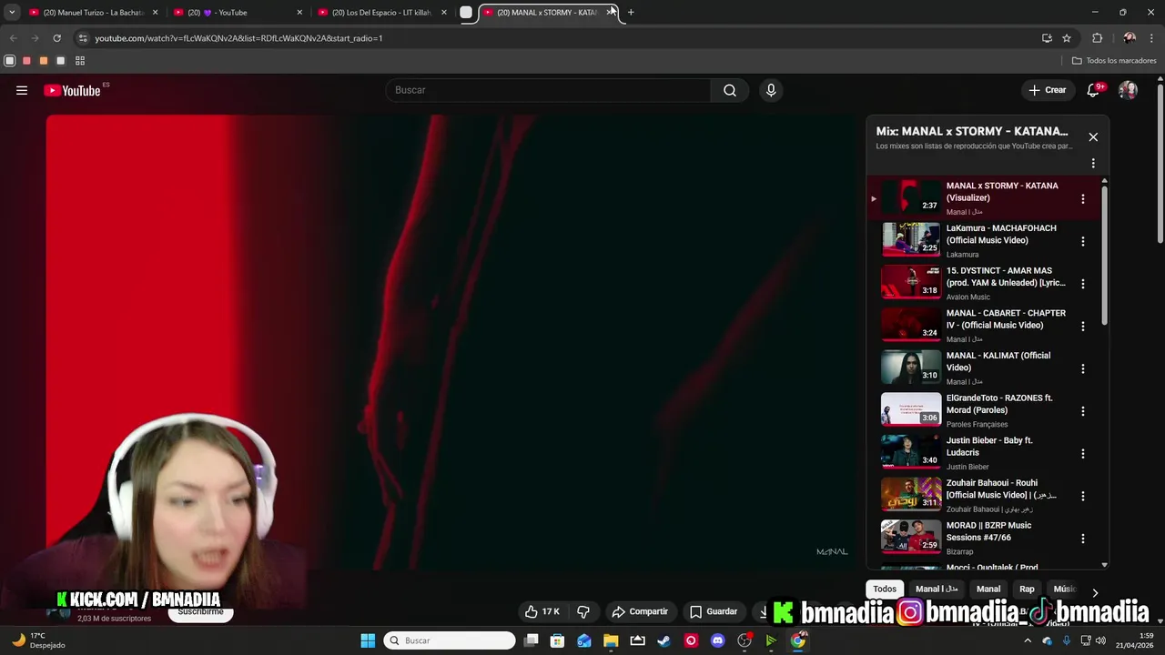Click the search magnifier button
Screen dimensions: 1165x655
pos(730,90)
